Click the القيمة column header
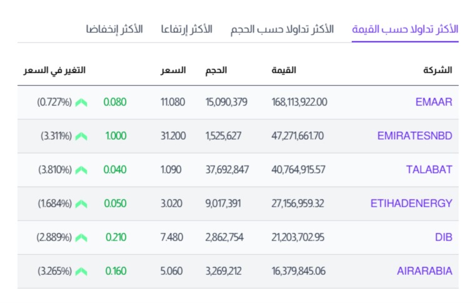 coord(284,70)
